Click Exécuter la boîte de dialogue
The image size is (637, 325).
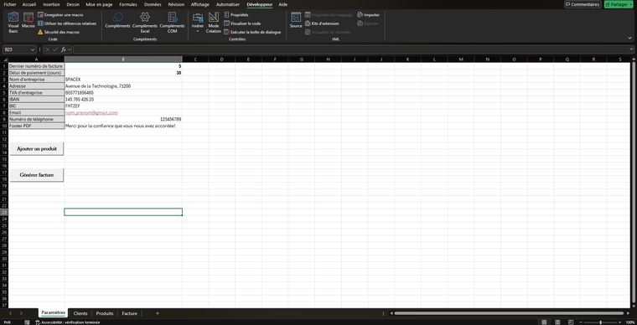252,32
